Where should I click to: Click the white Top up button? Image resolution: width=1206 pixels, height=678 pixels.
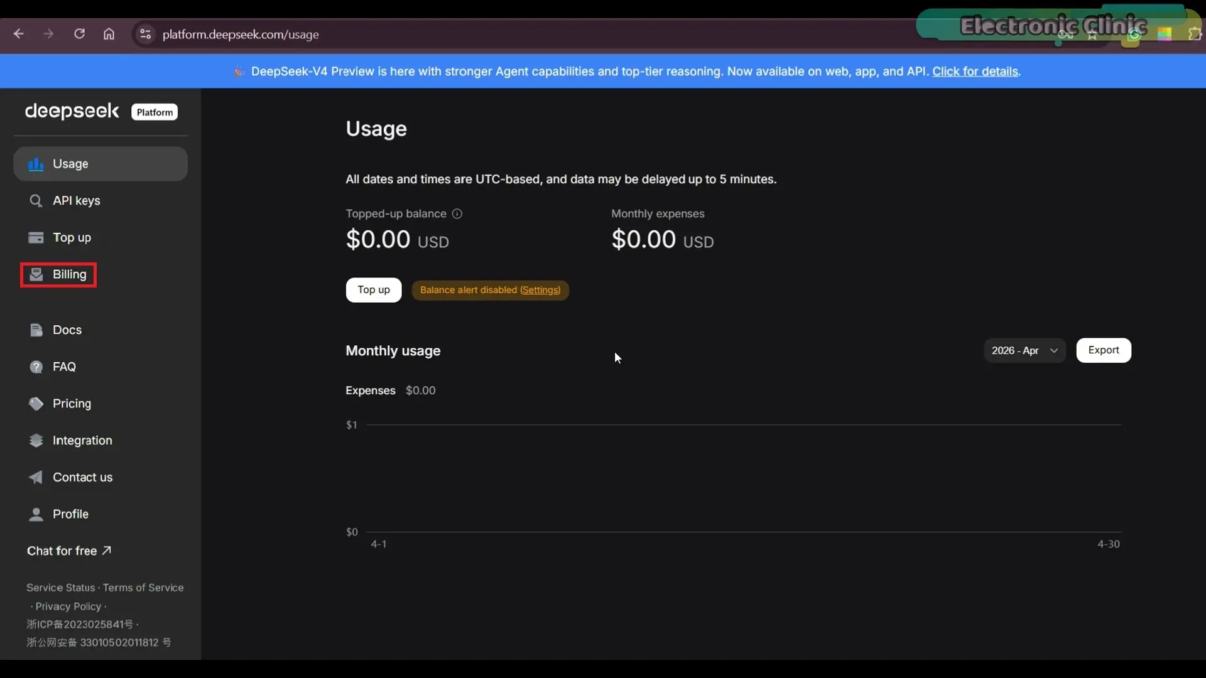coord(374,290)
